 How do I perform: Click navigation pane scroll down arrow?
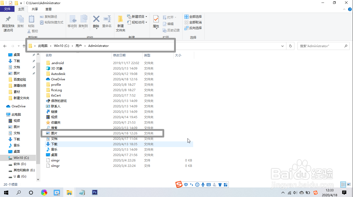(x=38, y=179)
